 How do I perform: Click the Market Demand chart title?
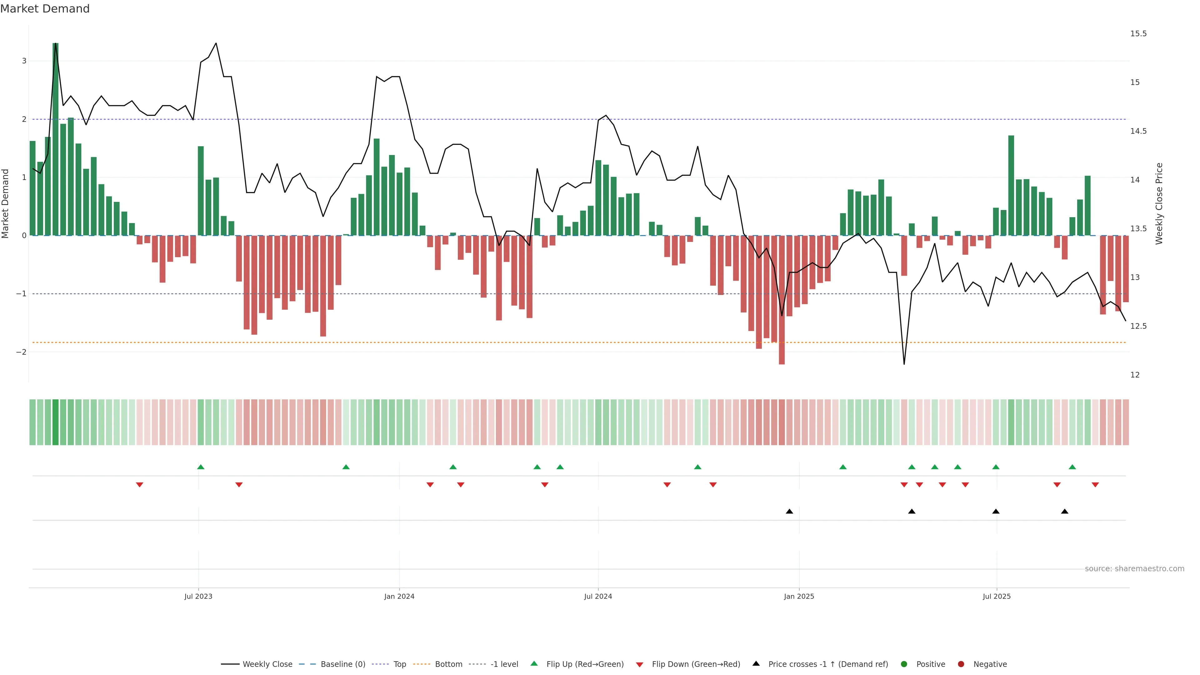45,9
